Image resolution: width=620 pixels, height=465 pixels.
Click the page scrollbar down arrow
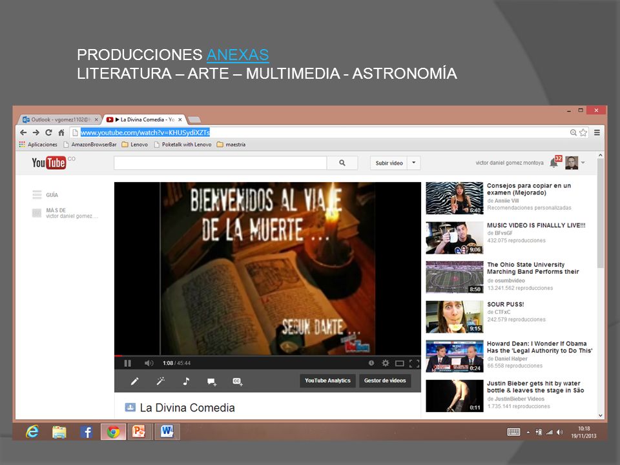[x=601, y=415]
